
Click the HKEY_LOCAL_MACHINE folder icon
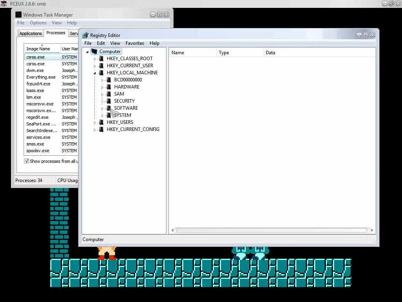coord(102,73)
